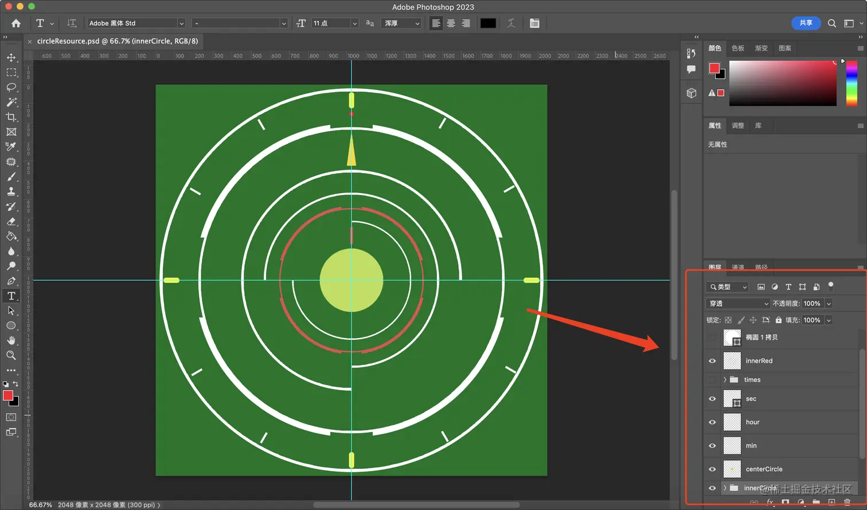The image size is (867, 510).
Task: Hide the centerCircle layer
Action: pyautogui.click(x=712, y=469)
